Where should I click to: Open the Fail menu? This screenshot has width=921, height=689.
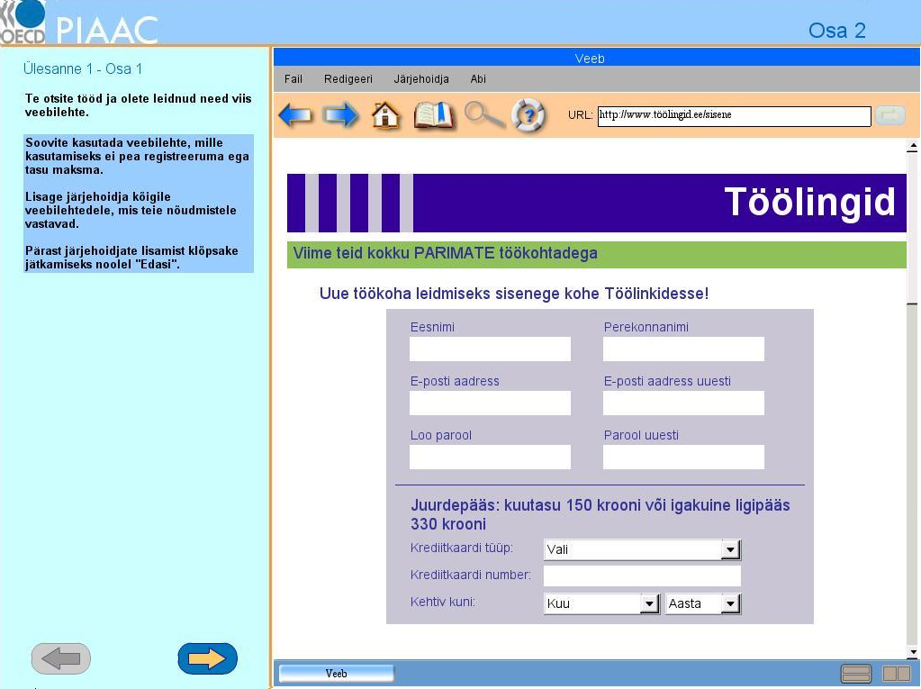pyautogui.click(x=293, y=78)
